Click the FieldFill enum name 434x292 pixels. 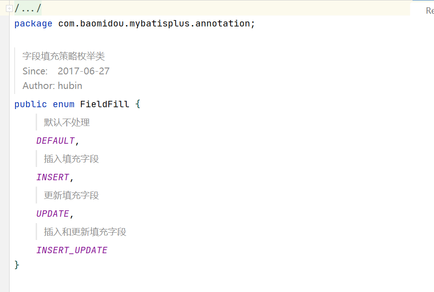click(x=105, y=104)
